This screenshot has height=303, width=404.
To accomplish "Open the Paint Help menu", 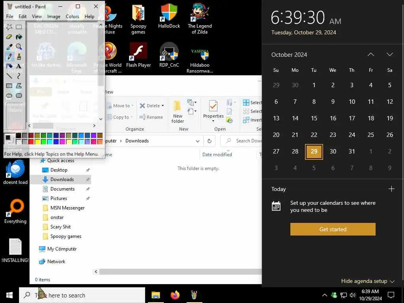I will pyautogui.click(x=90, y=17).
